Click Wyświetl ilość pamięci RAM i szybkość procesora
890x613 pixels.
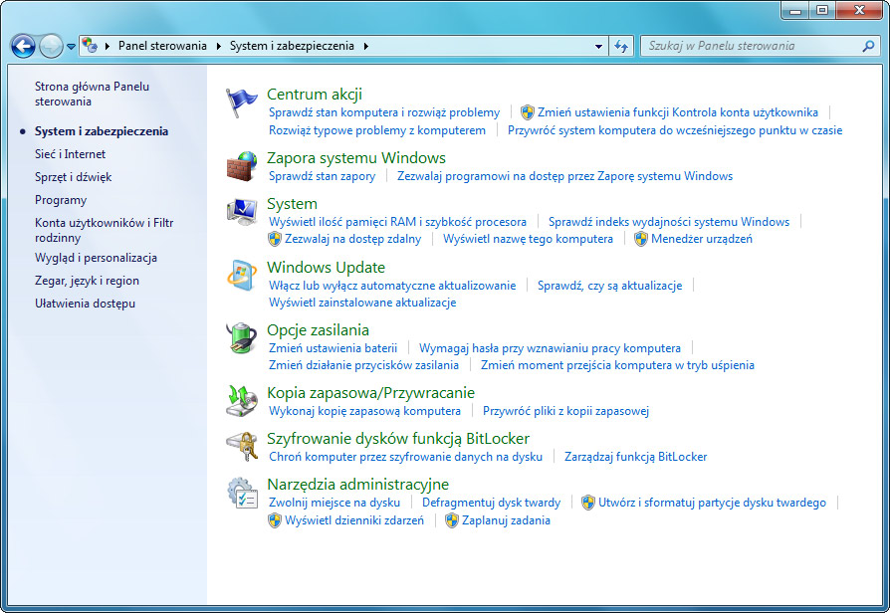[397, 222]
